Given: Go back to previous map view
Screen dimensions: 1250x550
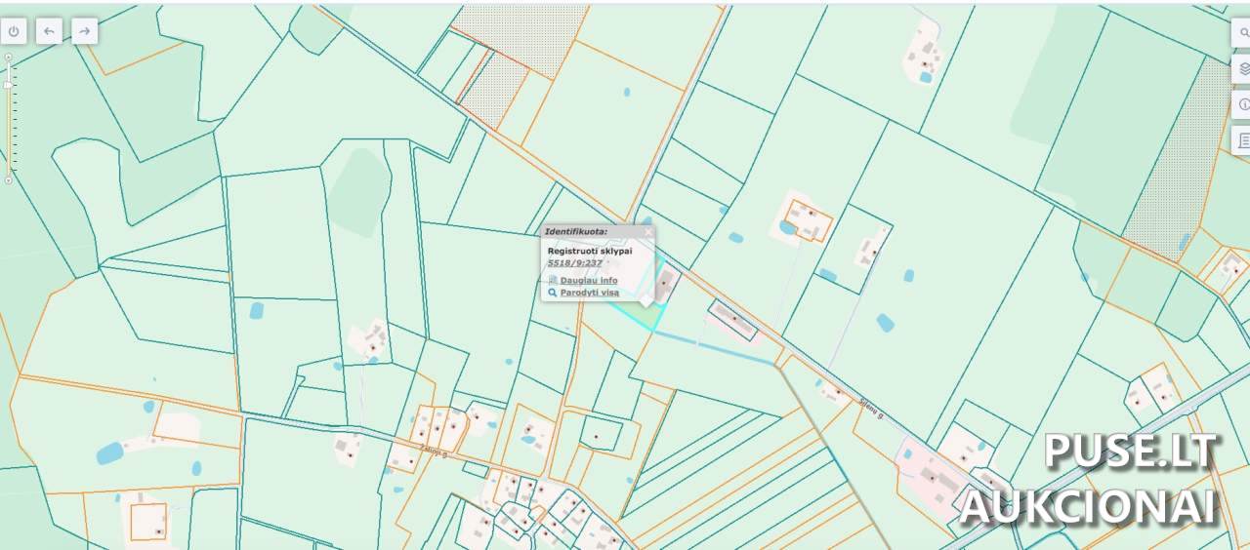Looking at the screenshot, I should (x=49, y=31).
